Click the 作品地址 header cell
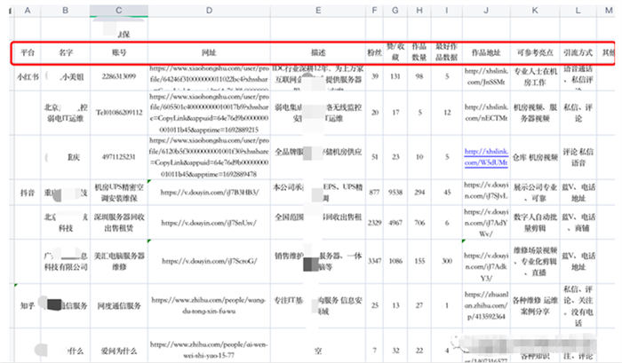This screenshot has height=363, width=622. coord(486,52)
